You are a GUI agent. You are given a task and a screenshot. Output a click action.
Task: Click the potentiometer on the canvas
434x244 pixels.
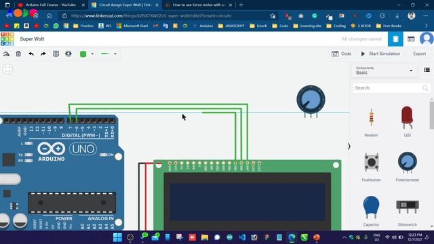(x=311, y=101)
